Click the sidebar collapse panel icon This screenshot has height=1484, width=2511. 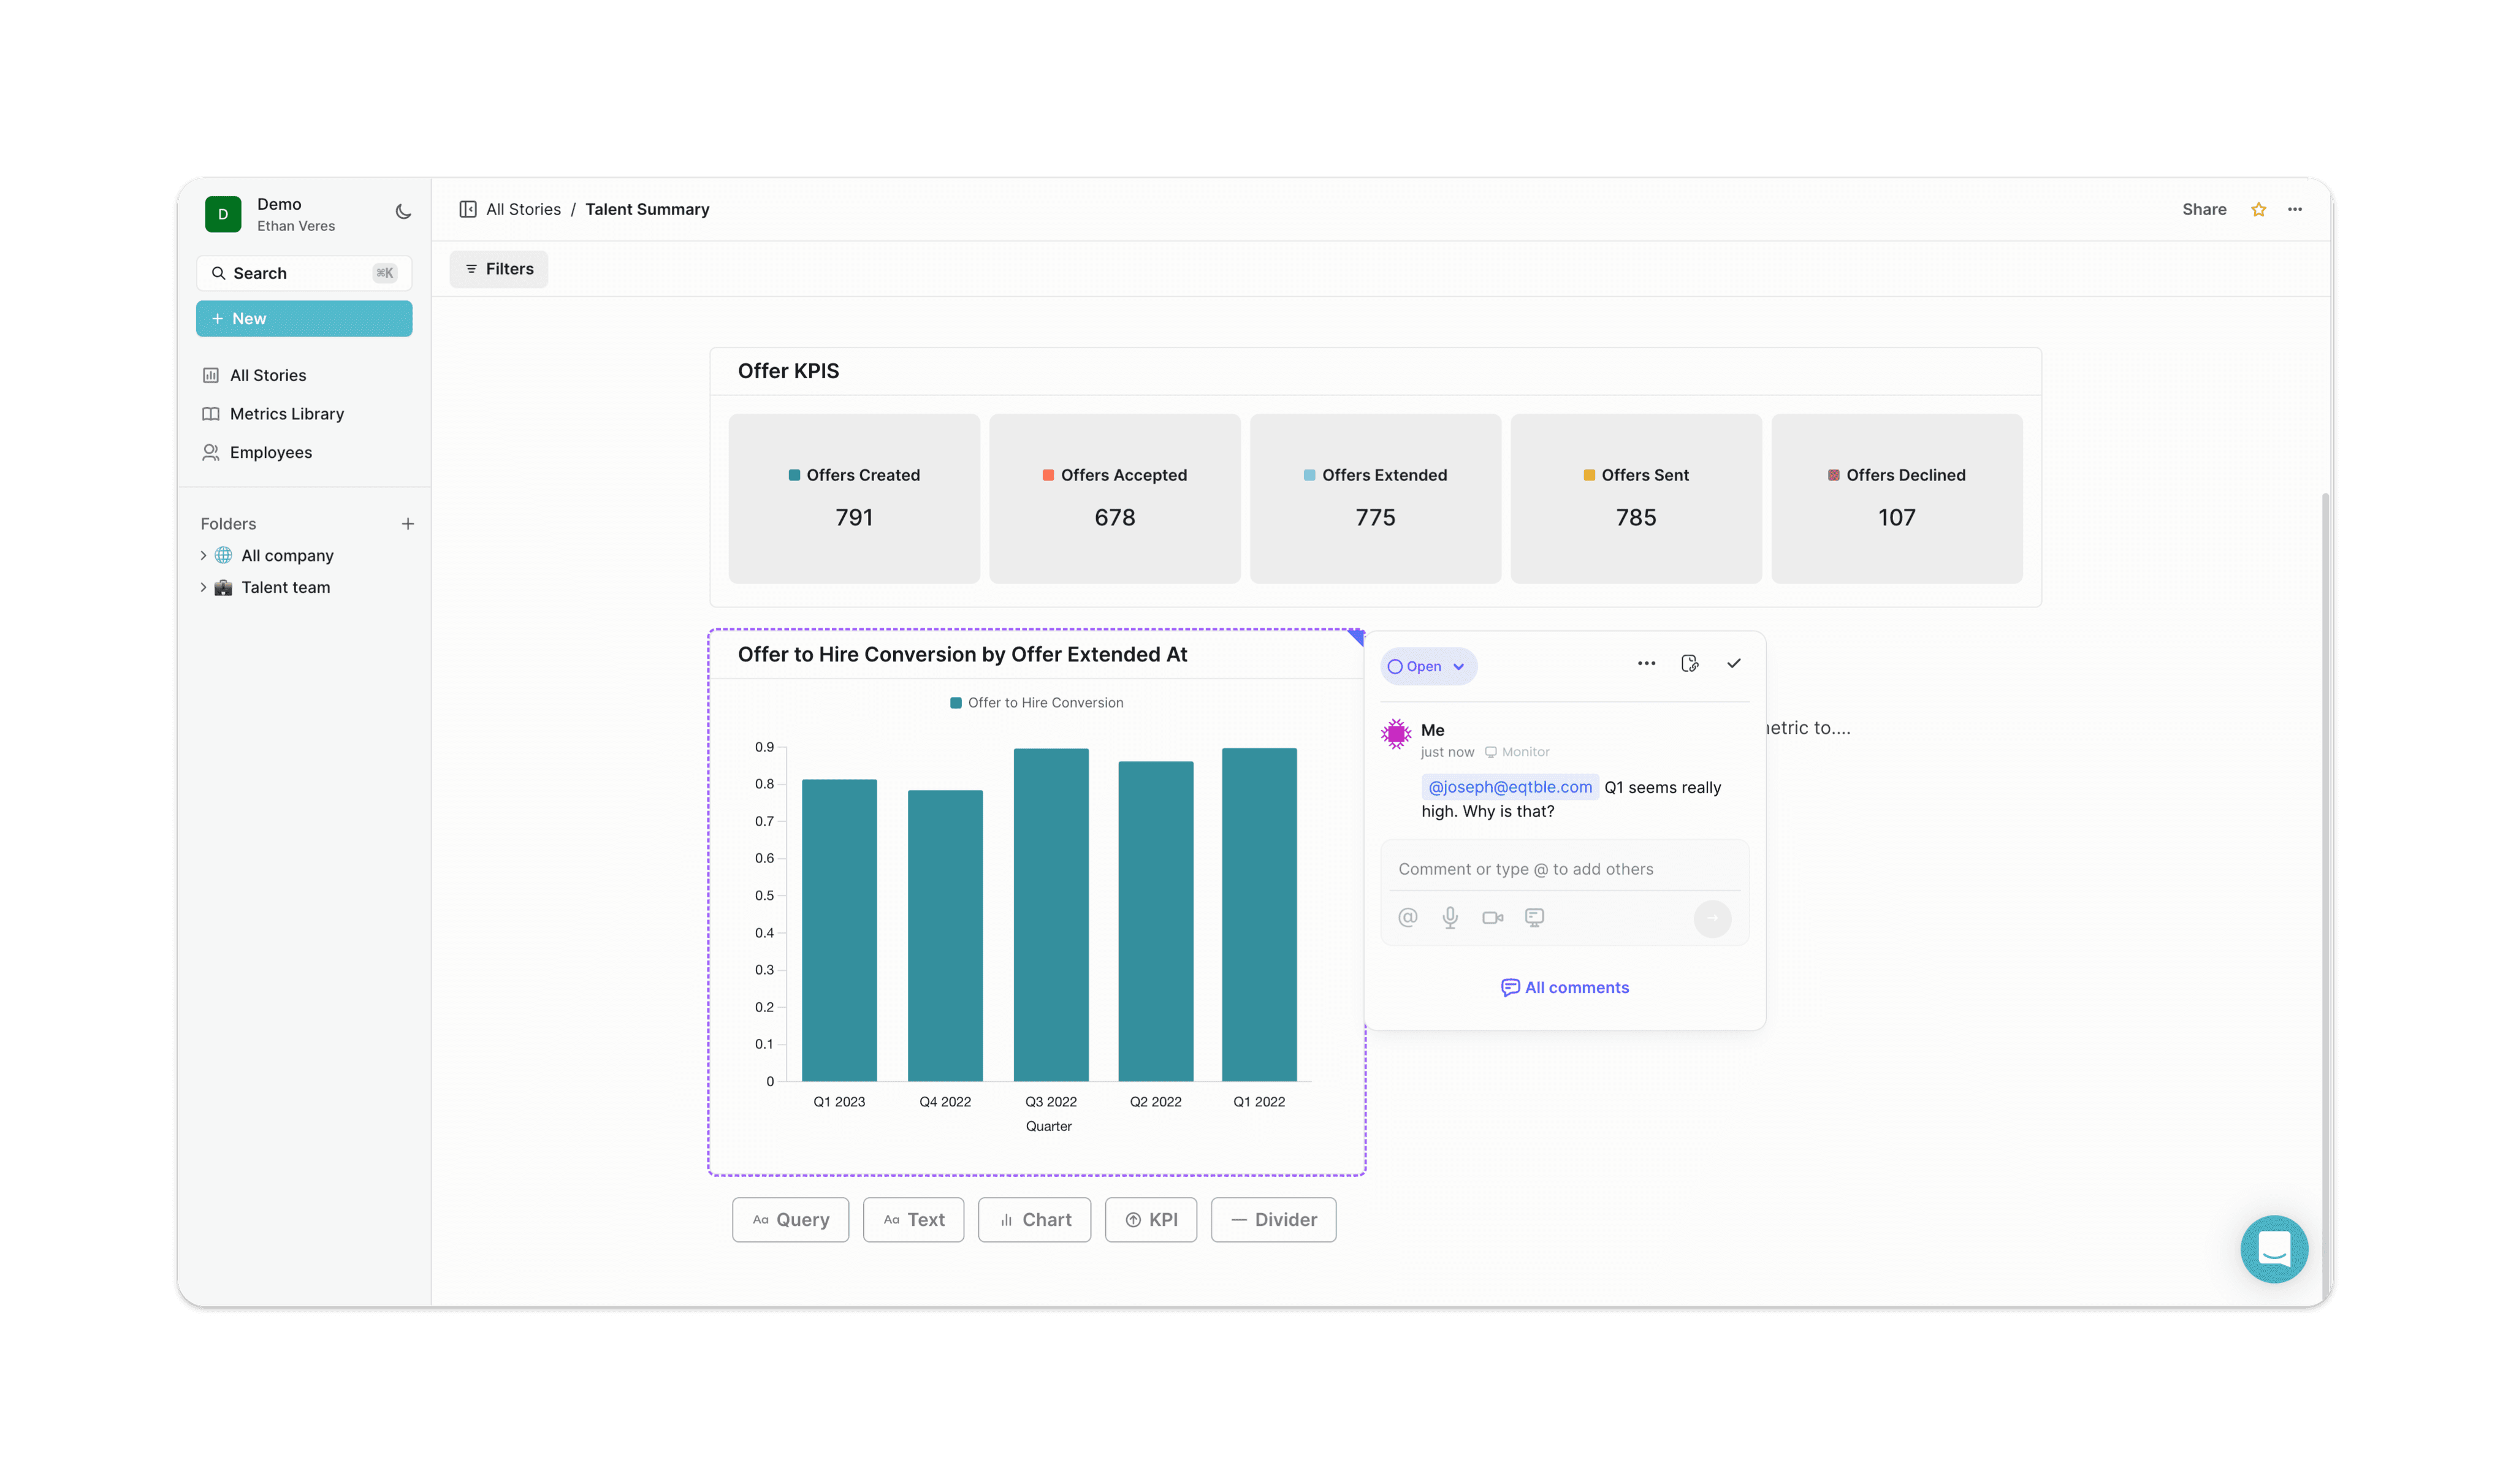click(x=467, y=209)
